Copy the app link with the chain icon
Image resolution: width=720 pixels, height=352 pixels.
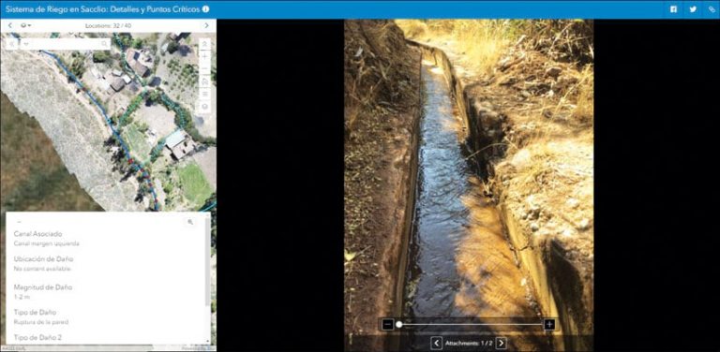(711, 9)
